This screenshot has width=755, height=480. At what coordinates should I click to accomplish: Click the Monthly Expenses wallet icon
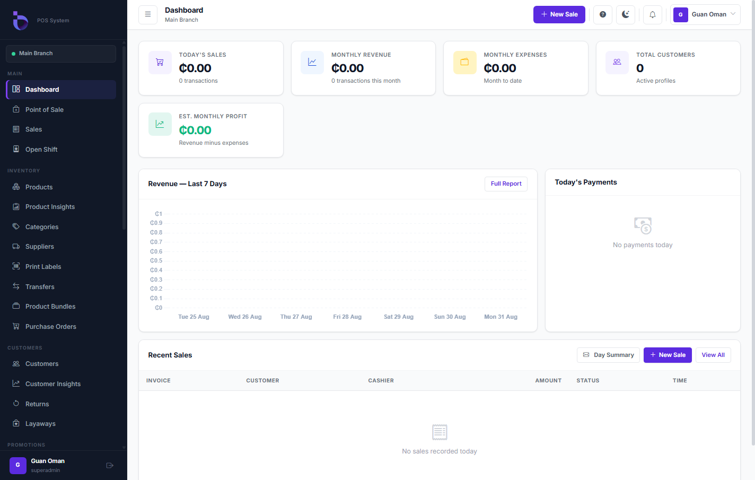point(465,63)
